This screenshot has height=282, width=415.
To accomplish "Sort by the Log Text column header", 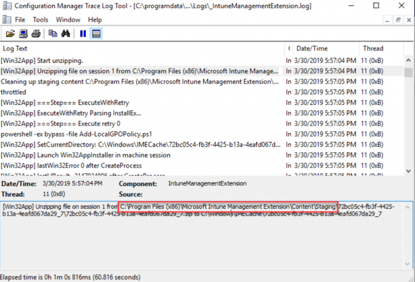I will click(x=140, y=49).
